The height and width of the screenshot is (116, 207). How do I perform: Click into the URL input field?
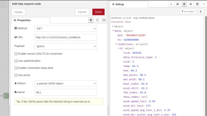(x=66, y=37)
